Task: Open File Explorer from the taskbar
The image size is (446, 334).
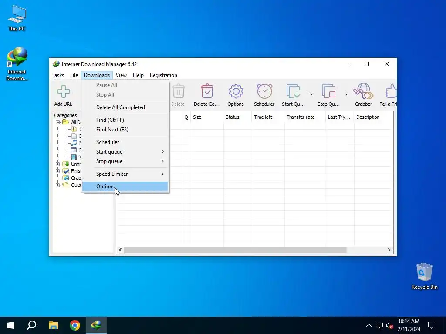Action: point(53,325)
